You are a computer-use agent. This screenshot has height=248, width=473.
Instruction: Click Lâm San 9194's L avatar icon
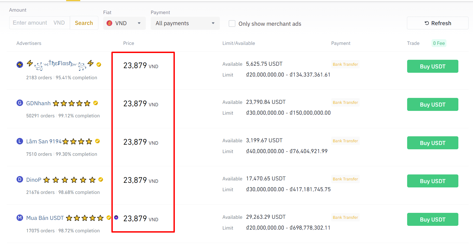(20, 141)
